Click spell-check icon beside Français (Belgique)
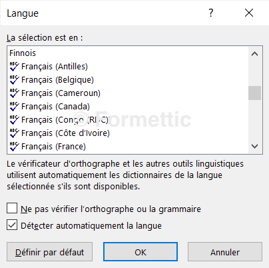 click(14, 80)
